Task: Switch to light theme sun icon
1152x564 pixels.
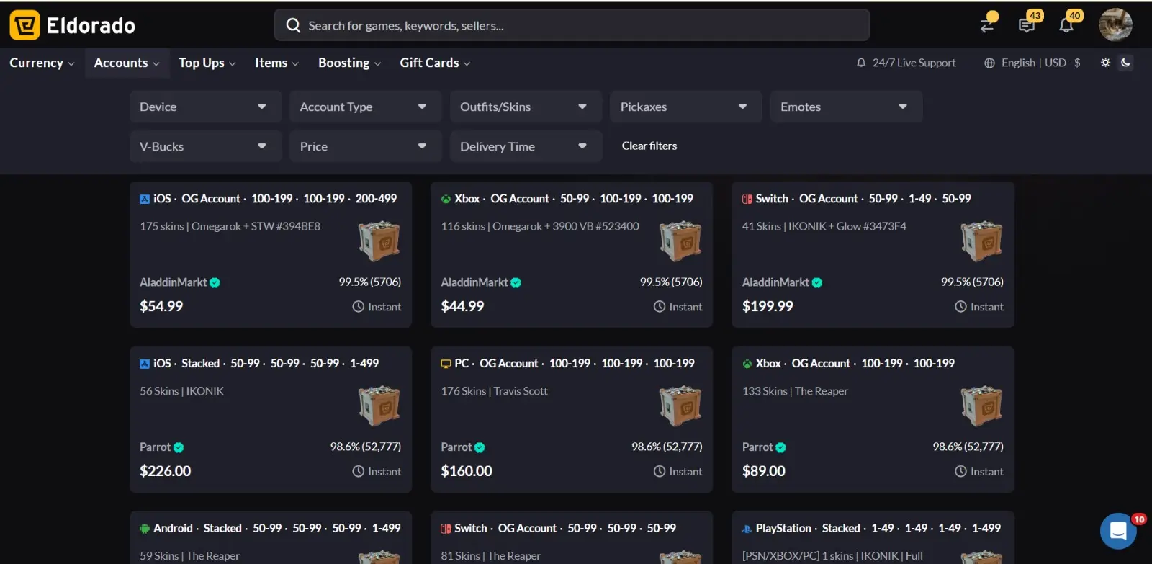Action: (1105, 63)
